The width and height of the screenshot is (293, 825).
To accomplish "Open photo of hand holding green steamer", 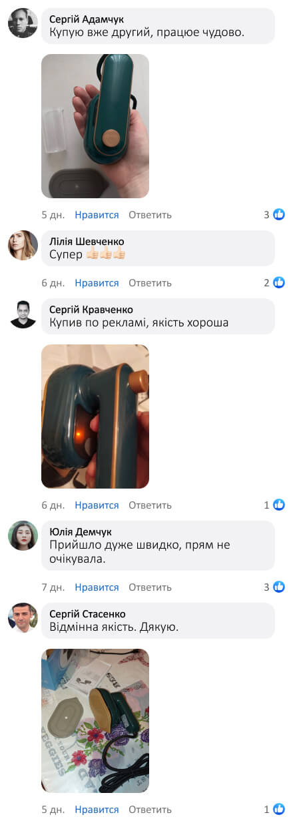I will [x=95, y=126].
